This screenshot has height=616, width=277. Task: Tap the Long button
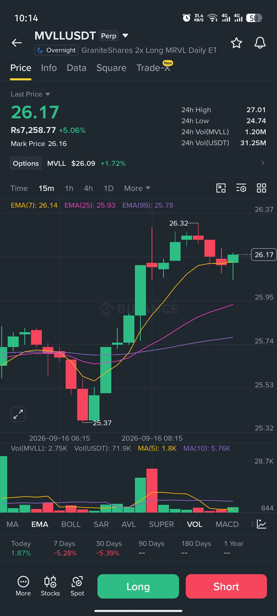pos(138,586)
